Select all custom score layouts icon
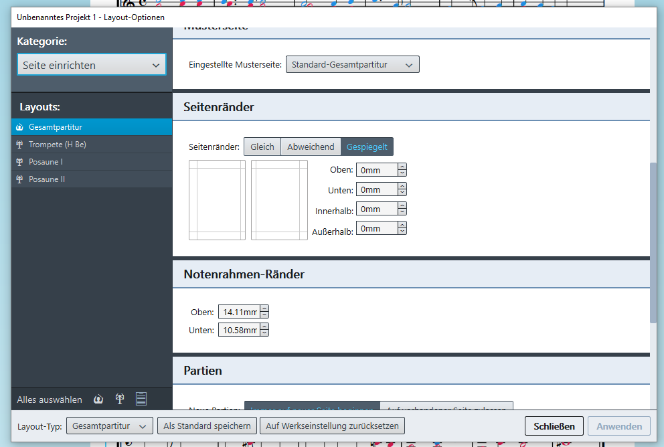The image size is (664, 447). pos(141,399)
